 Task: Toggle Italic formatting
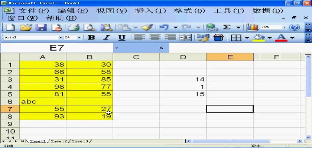[107, 37]
